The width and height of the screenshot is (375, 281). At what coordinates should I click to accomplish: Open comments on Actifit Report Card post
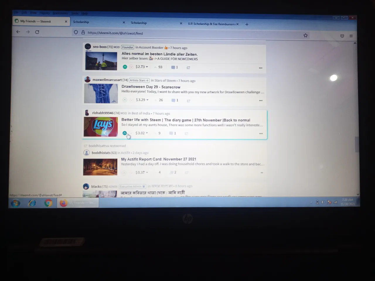pos(173,172)
